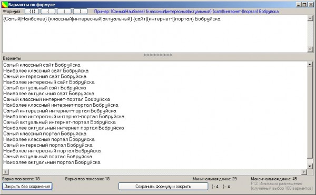The image size is (316, 195).
Task: Click the F12 placement imitation hint text
Action: click(x=282, y=186)
